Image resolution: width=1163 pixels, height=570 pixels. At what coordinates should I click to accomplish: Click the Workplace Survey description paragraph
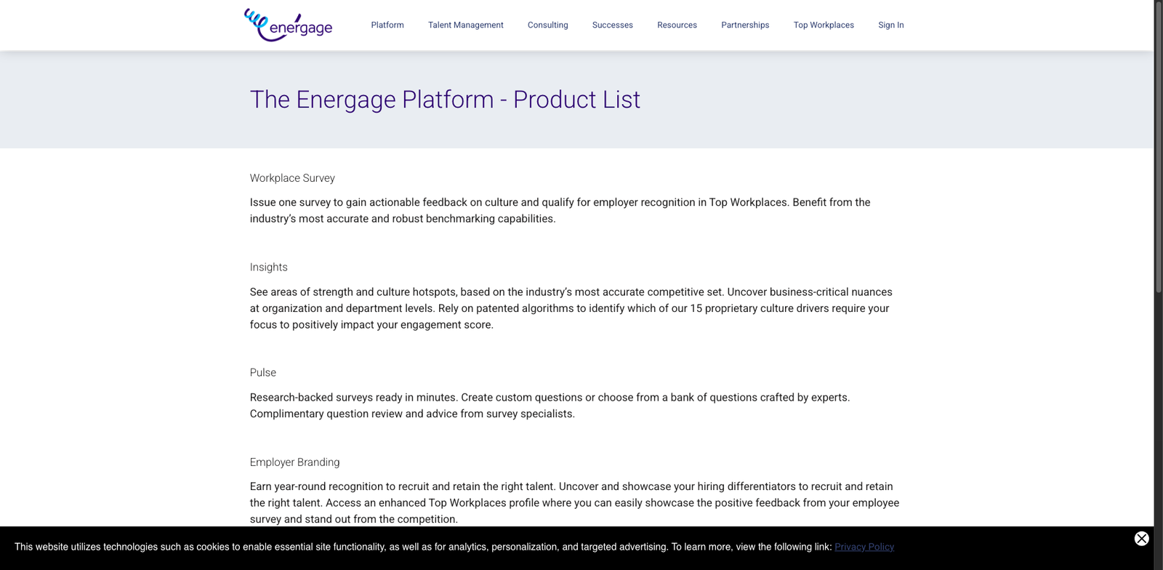click(560, 210)
